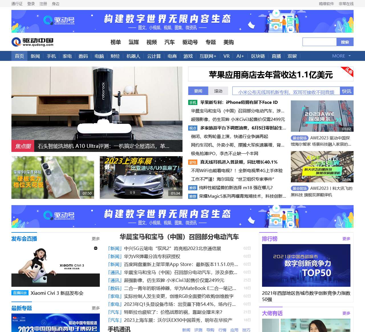The width and height of the screenshot is (365, 332).
Task: Click the 快讯 label button
Action: [x=347, y=91]
